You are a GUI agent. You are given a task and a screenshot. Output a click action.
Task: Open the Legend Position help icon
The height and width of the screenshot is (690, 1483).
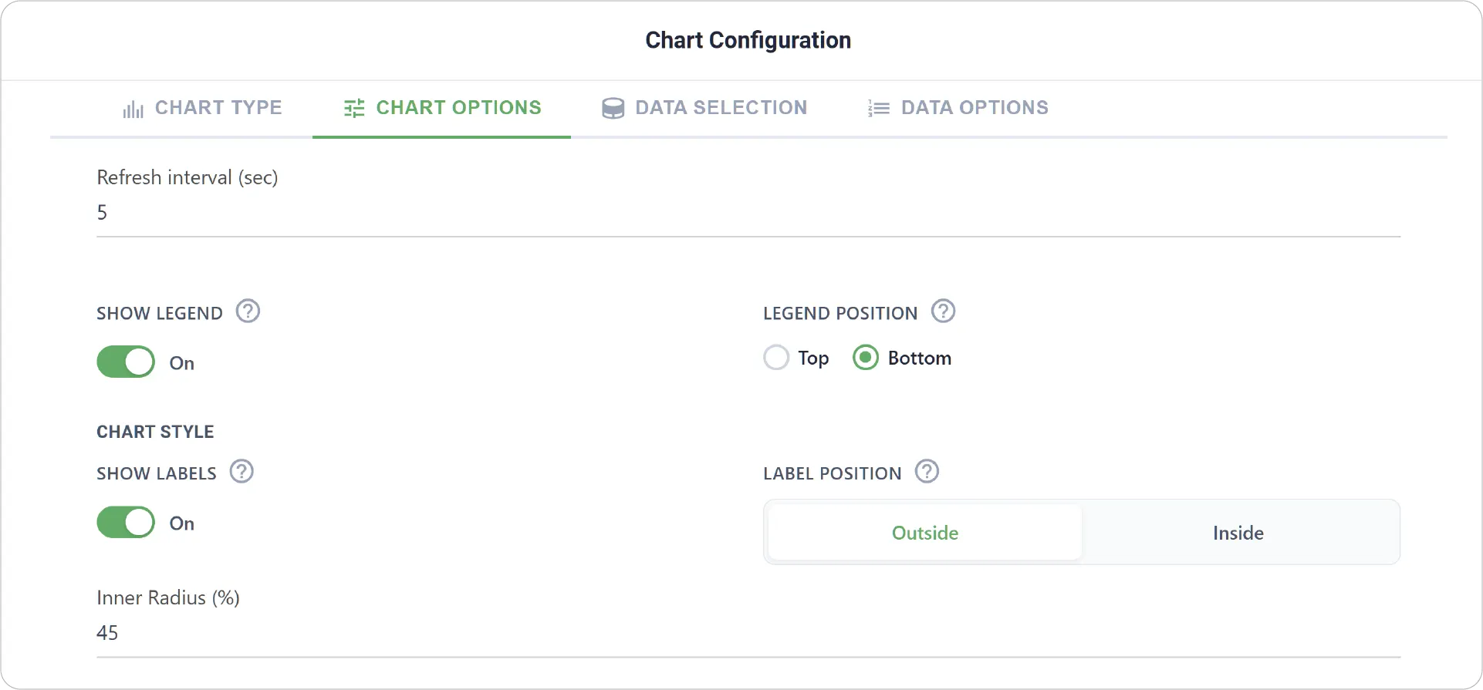click(943, 311)
